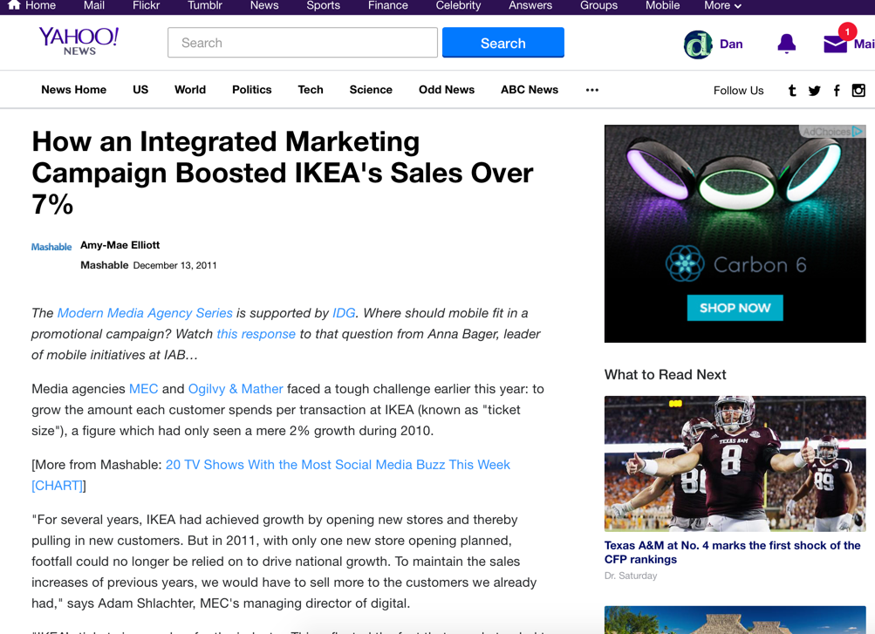
Task: Select the US news tab
Action: click(x=140, y=90)
